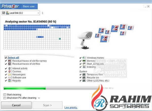The width and height of the screenshot is (152, 111).
Task: Toggle the Select all checkbox
Action: coord(6,58)
